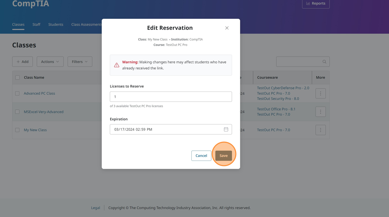
Task: Save the reservation changes
Action: coord(223,156)
